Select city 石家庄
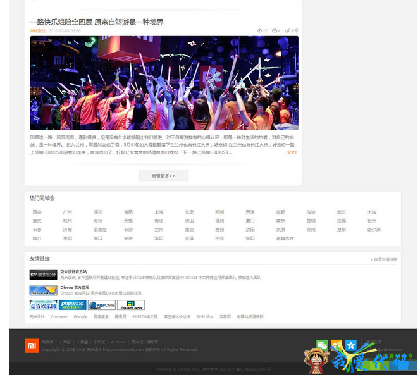This screenshot has width=420, height=377. click(100, 230)
